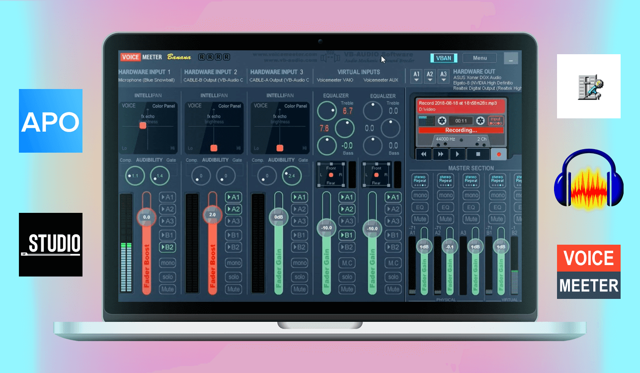
Task: Open the VBAN settings button
Action: click(x=444, y=58)
